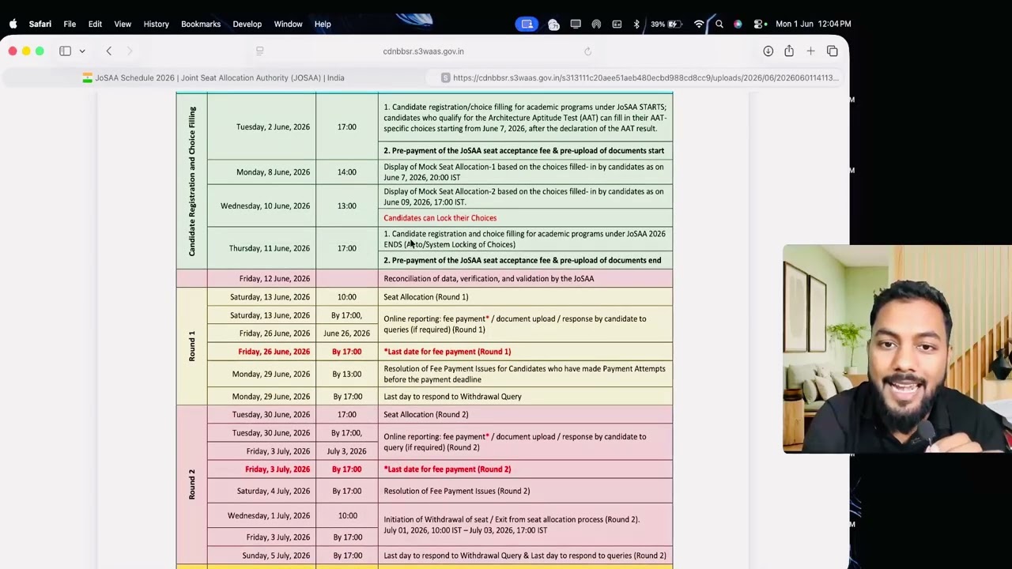Image resolution: width=1012 pixels, height=569 pixels.
Task: Click the '14:00' time cell
Action: 347,172
